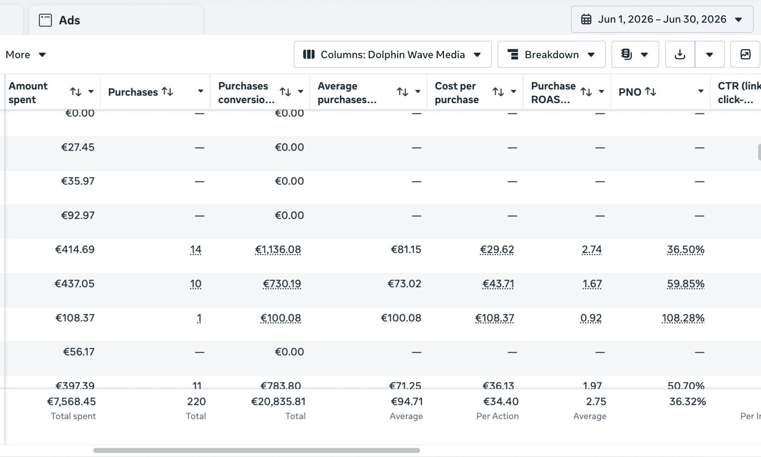Open the Breakdown dropdown
The width and height of the screenshot is (761, 457).
pyautogui.click(x=551, y=54)
